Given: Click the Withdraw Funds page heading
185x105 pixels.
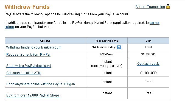Looking at the screenshot, I should click(x=27, y=7).
